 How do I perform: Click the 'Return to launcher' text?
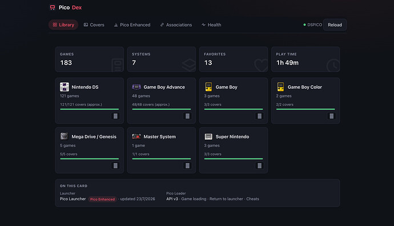[226, 199]
